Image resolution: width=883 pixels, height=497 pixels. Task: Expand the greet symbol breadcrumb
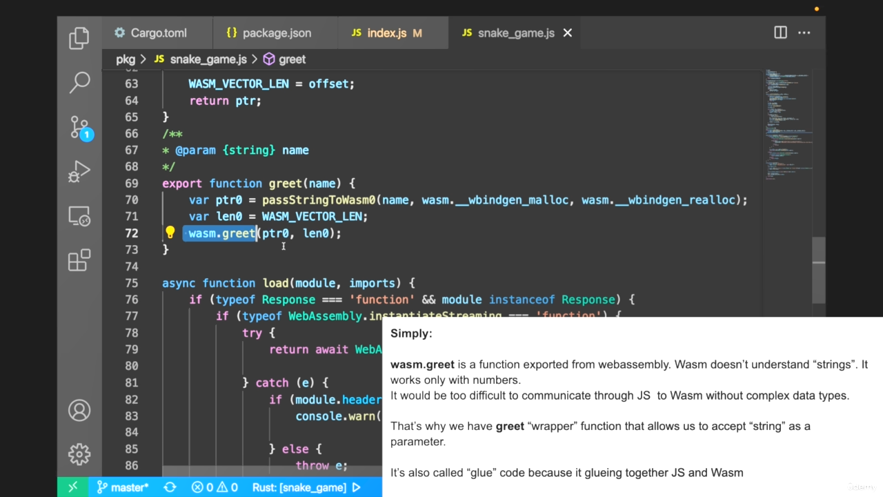point(291,59)
